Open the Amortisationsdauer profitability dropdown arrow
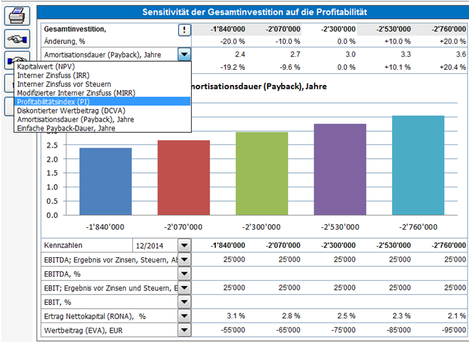 point(184,55)
